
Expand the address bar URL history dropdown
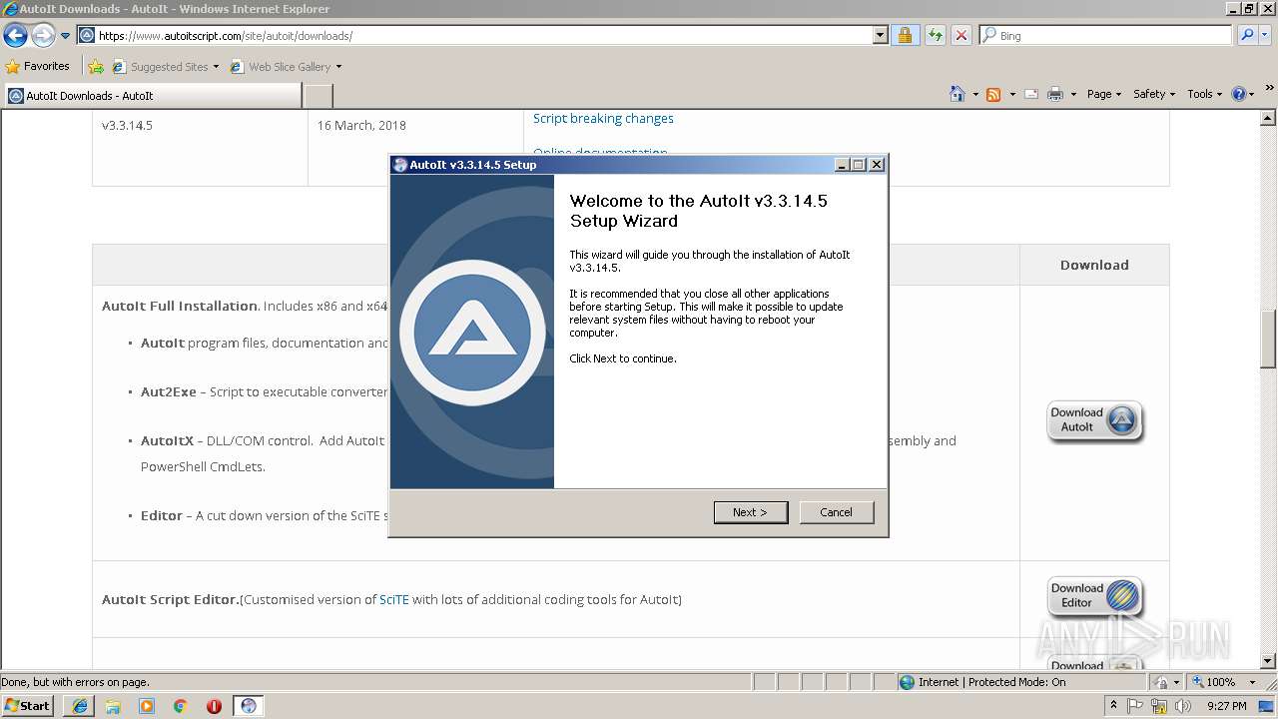(x=880, y=36)
